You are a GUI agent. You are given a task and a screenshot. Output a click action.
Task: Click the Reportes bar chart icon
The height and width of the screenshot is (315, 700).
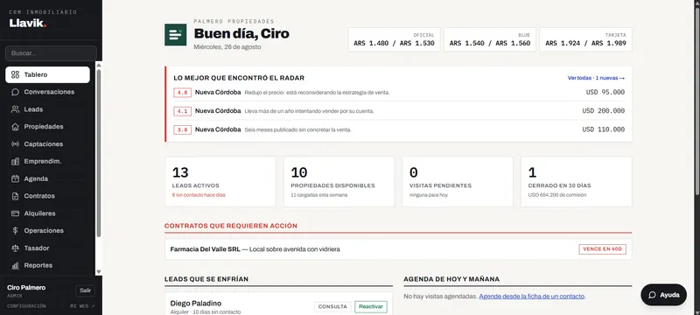(15, 265)
